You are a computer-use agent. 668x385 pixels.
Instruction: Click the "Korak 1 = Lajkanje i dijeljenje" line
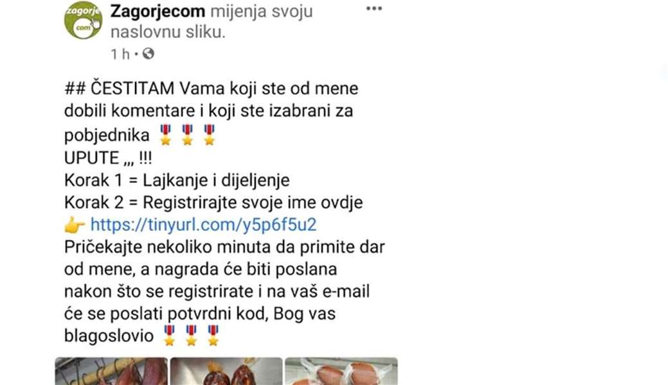click(x=177, y=180)
